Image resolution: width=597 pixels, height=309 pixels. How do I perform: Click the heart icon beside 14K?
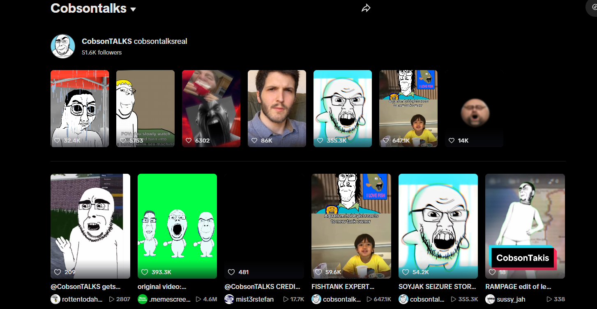point(452,141)
